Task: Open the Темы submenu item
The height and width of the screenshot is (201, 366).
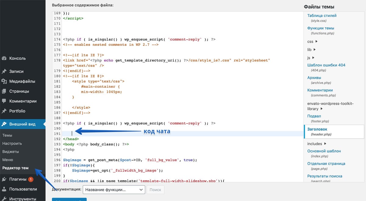Action: pos(7,135)
